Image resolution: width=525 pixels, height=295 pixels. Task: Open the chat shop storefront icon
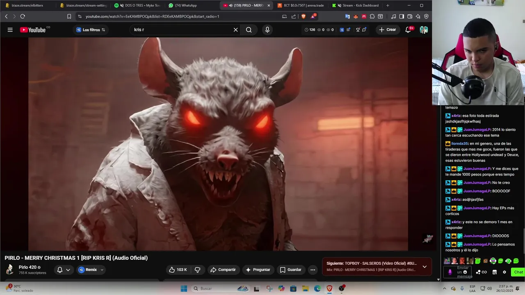coord(495,272)
